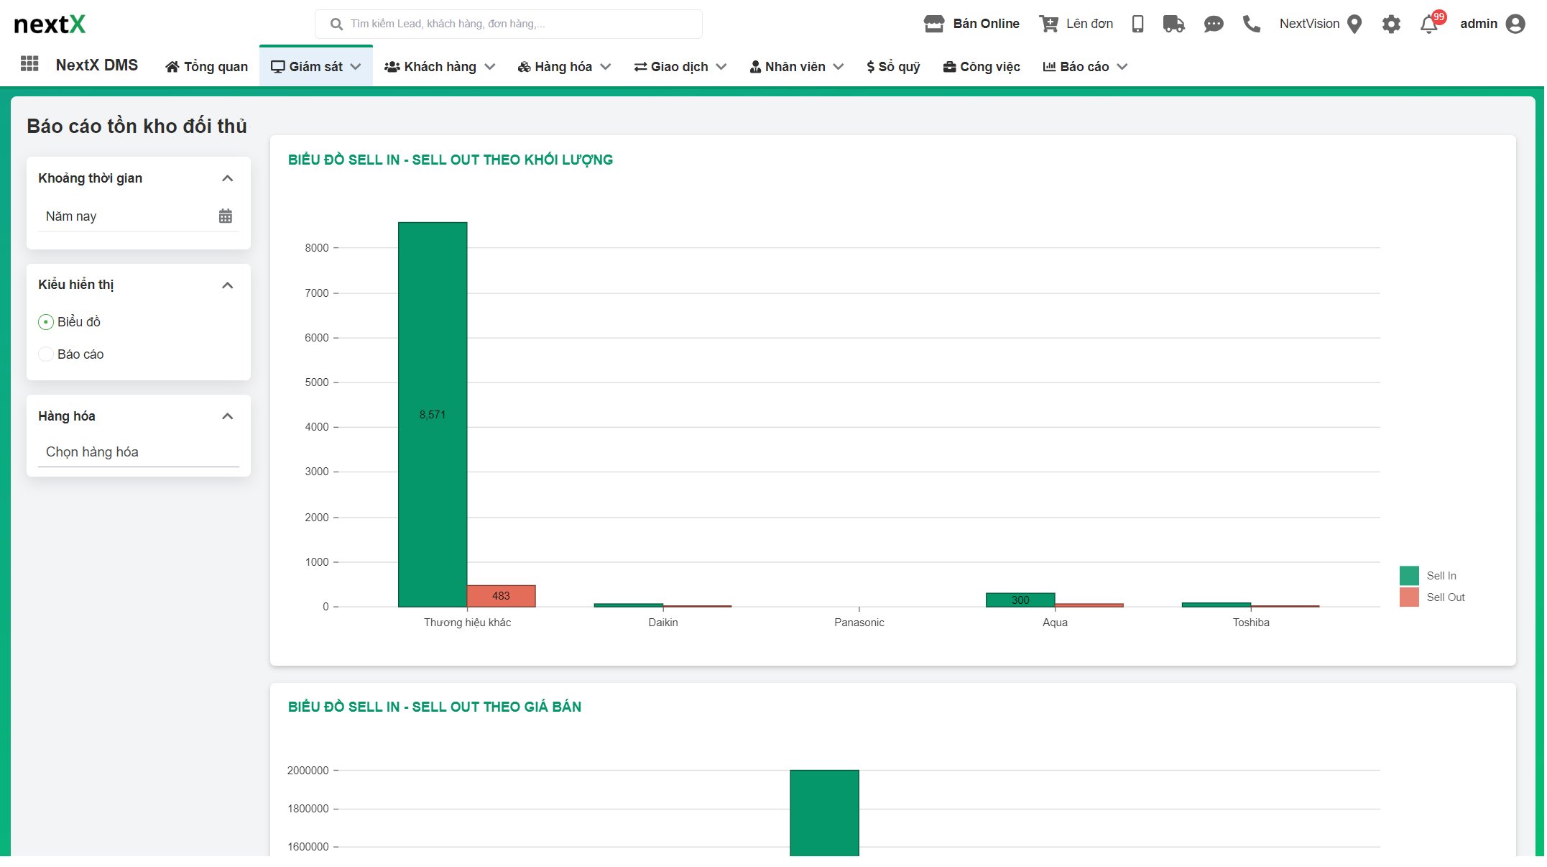Open the Giao dịch dropdown

tap(679, 66)
